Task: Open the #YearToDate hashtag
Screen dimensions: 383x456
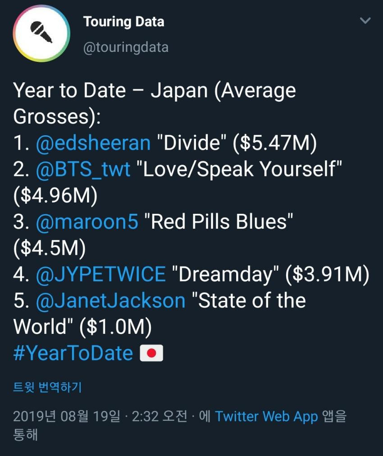Action: tap(73, 353)
